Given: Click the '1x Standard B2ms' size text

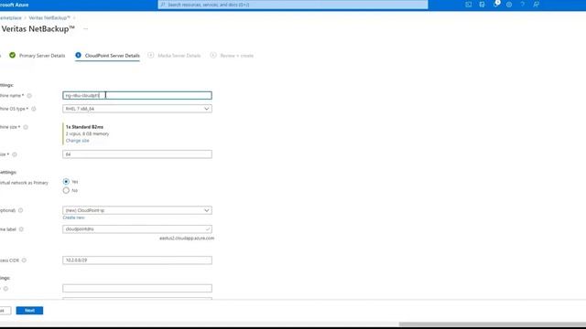Looking at the screenshot, I should point(84,127).
